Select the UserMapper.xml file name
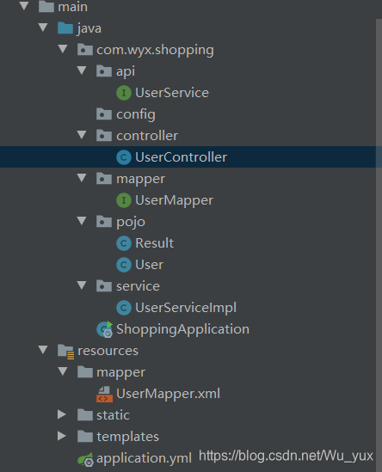The height and width of the screenshot is (472, 382). click(168, 394)
